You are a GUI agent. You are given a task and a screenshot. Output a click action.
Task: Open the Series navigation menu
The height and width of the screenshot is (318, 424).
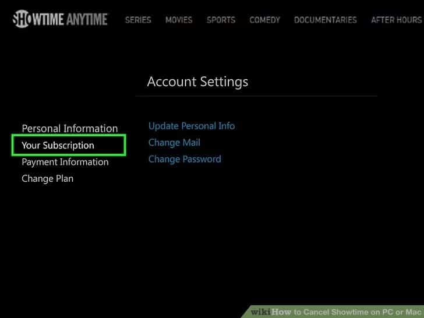[138, 20]
